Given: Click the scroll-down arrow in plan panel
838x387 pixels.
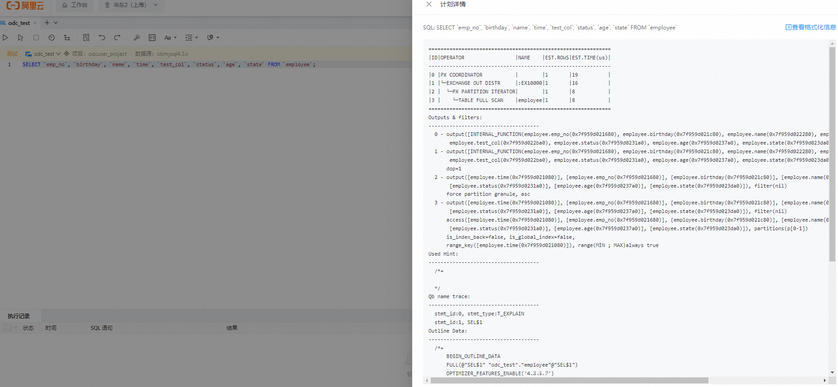Looking at the screenshot, I should click(x=832, y=372).
